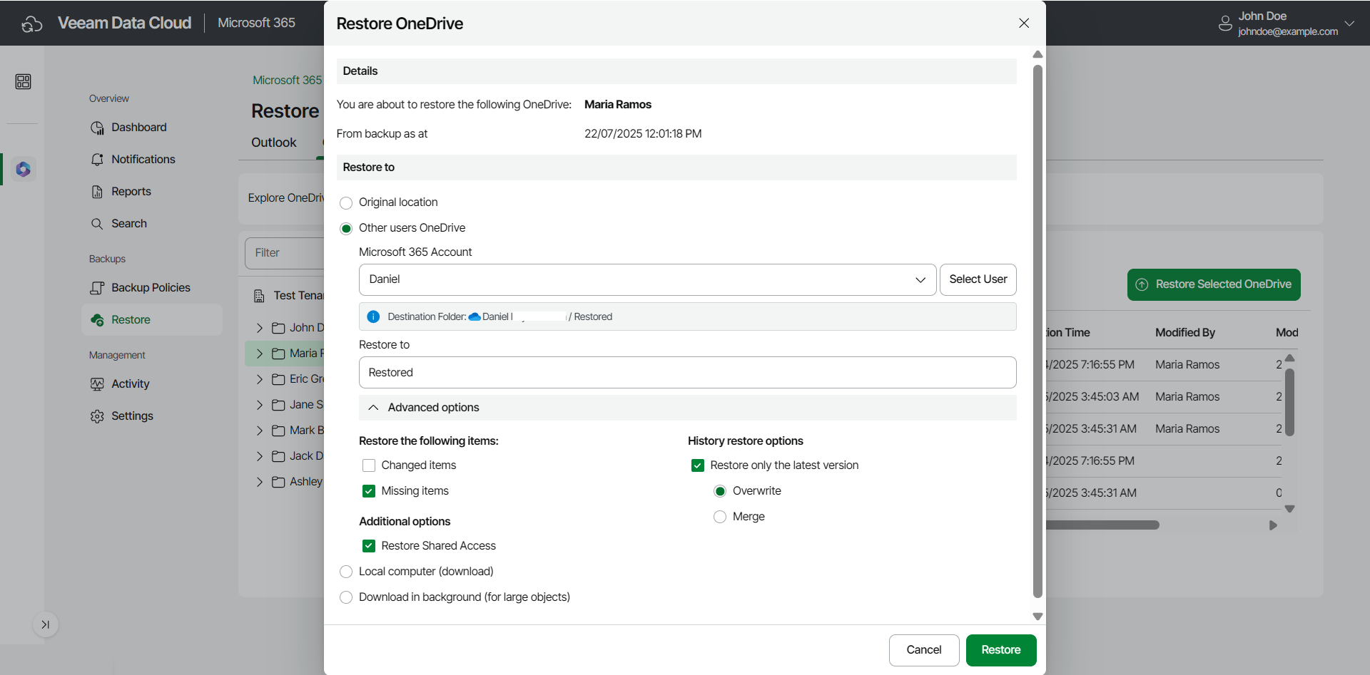1370x675 pixels.
Task: Open the Microsoft 365 Account dropdown
Action: [647, 279]
